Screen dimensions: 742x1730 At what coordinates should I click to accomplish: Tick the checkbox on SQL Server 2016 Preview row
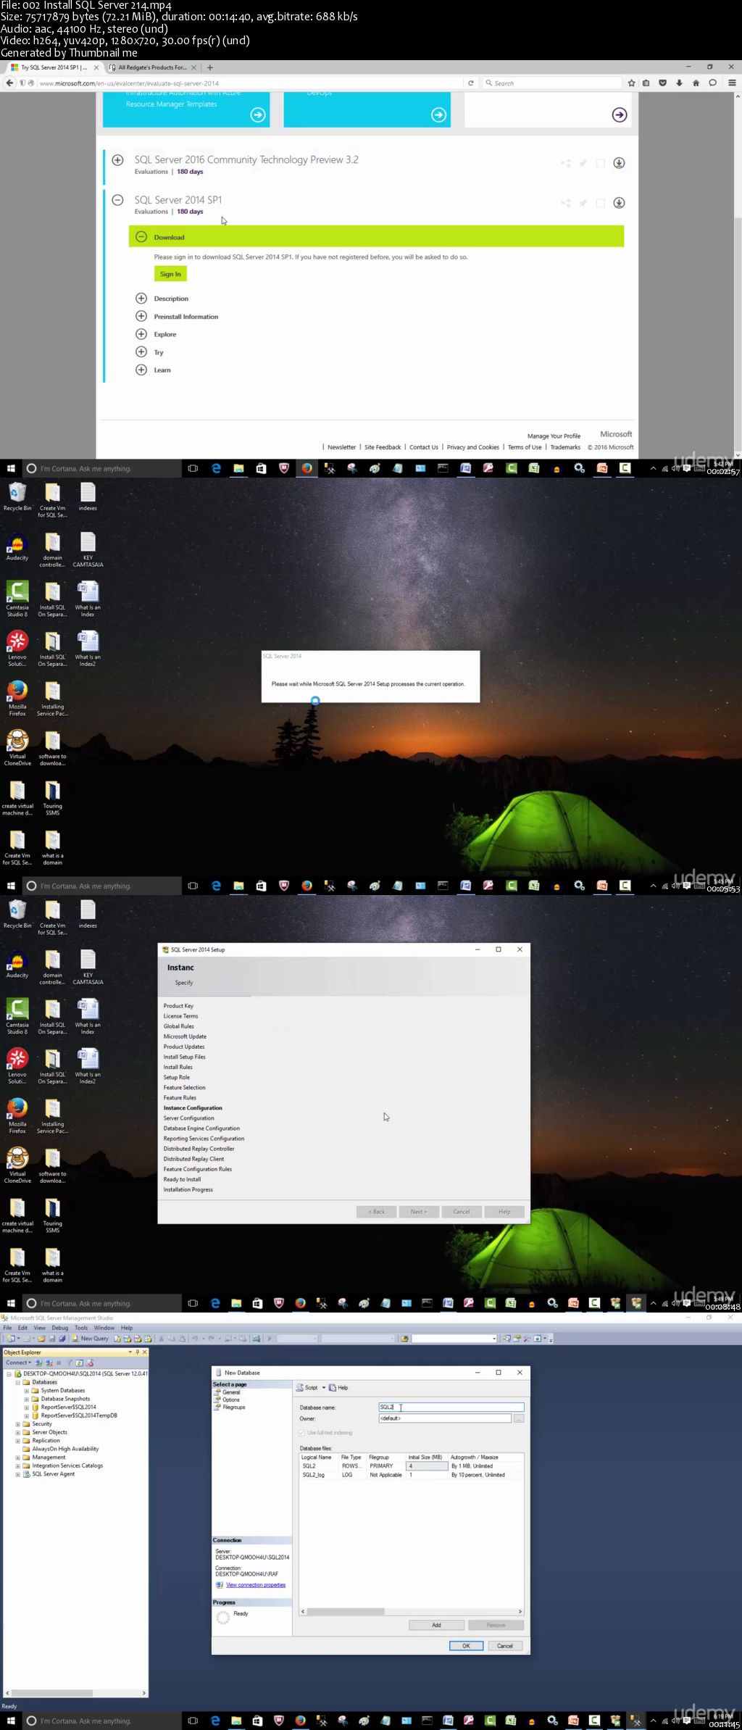(x=601, y=163)
